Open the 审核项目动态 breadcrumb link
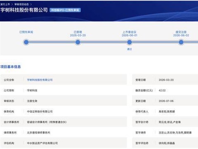The height and width of the screenshot is (149, 198). 21,4
